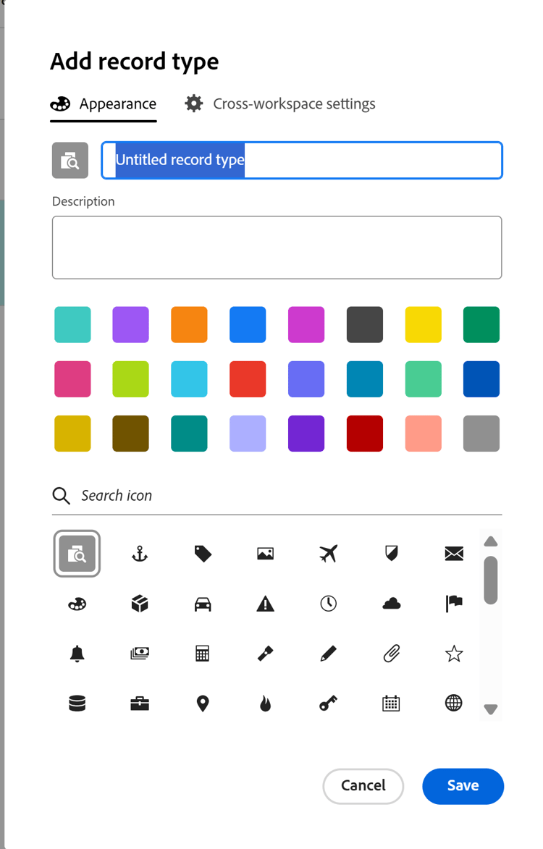Pick the key icon

tap(328, 703)
